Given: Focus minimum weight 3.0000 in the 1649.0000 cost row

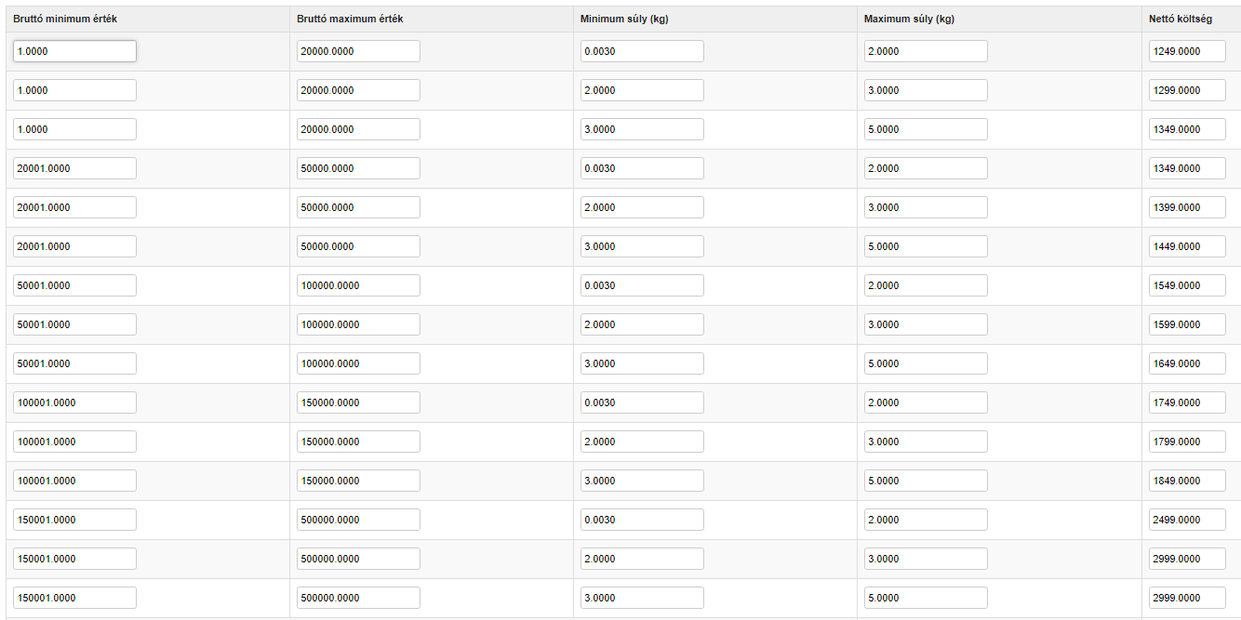Looking at the screenshot, I should (642, 363).
